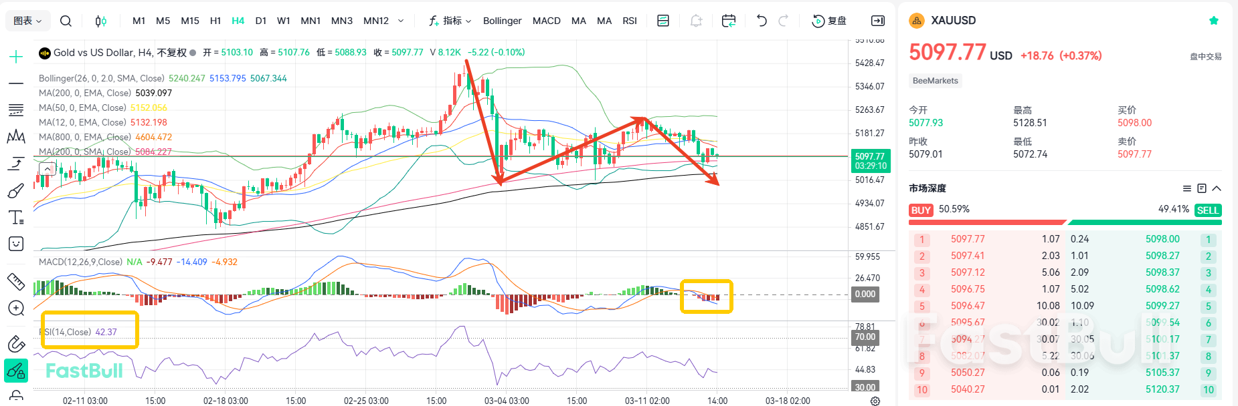Switch to D1 timeframe
Image resolution: width=1238 pixels, height=406 pixels.
(261, 21)
